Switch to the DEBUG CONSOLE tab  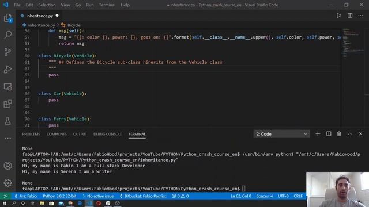pyautogui.click(x=108, y=134)
